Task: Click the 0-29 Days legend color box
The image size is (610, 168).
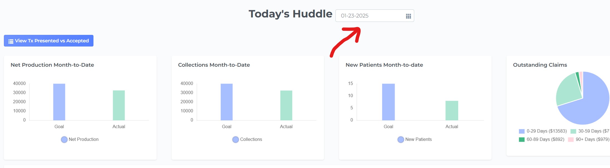Action: pyautogui.click(x=522, y=131)
